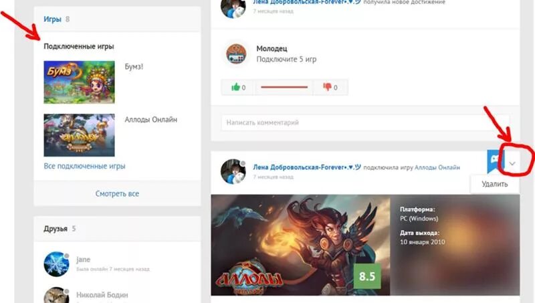Click friend name jane
This screenshot has width=535, height=303.
pyautogui.click(x=83, y=260)
